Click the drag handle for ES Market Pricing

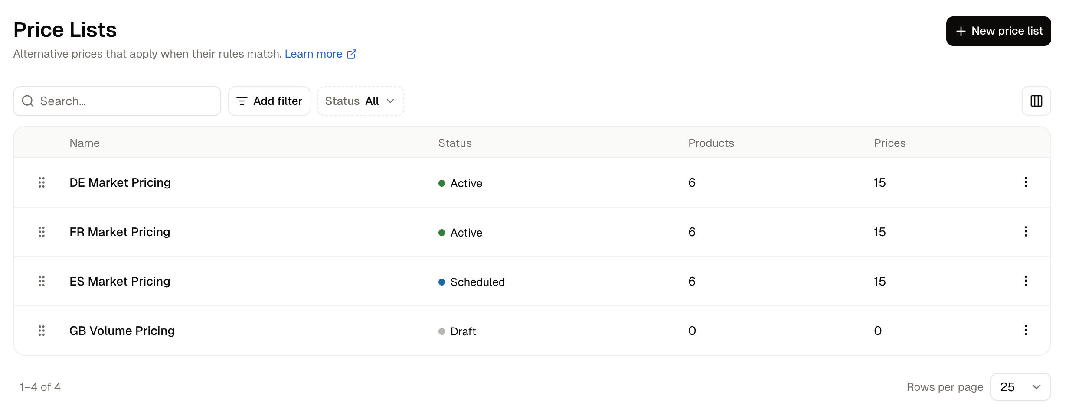coord(42,281)
